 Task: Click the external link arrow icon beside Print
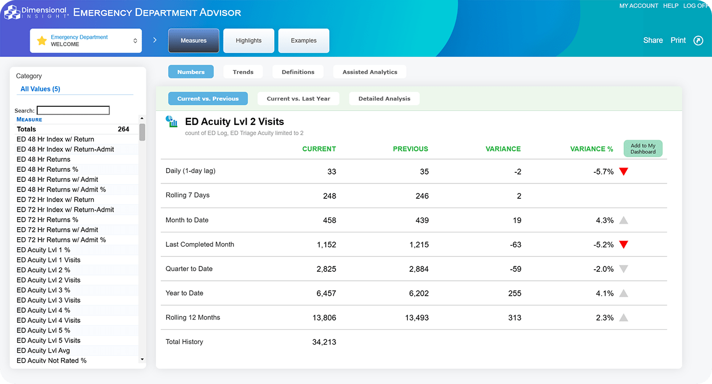698,40
